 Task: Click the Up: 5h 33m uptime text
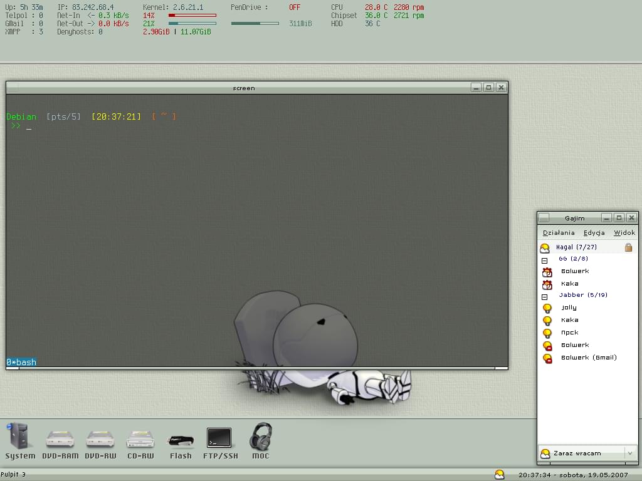24,8
